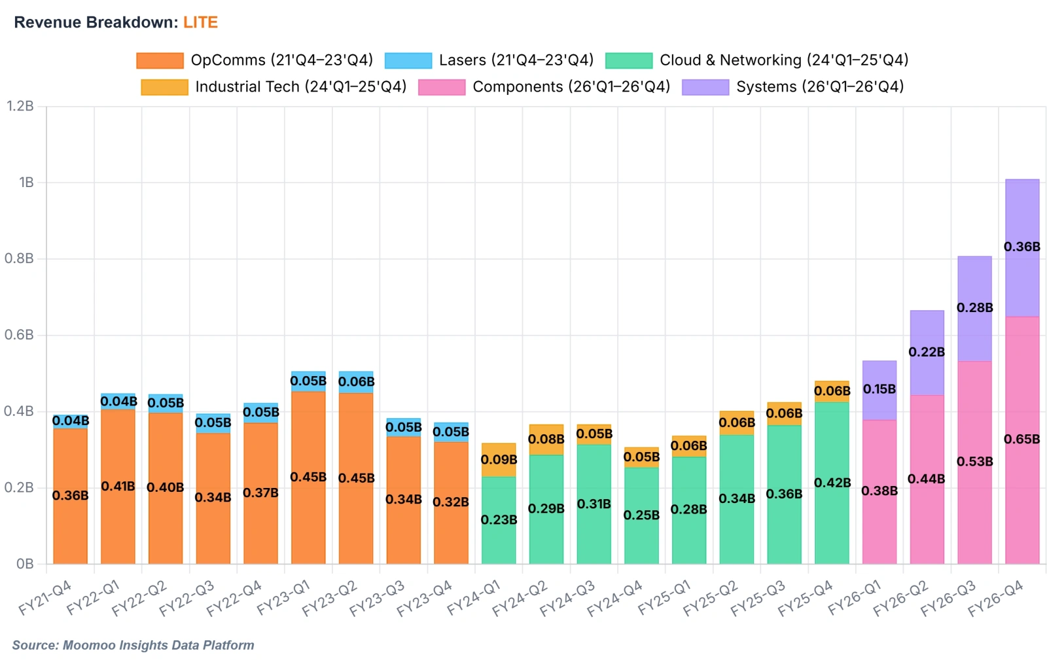Select the FY25-Q4 x-axis label
Image resolution: width=1047 pixels, height=660 pixels.
coord(806,598)
